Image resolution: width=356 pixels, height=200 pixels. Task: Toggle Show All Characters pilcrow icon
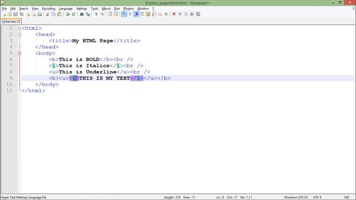(x=130, y=14)
